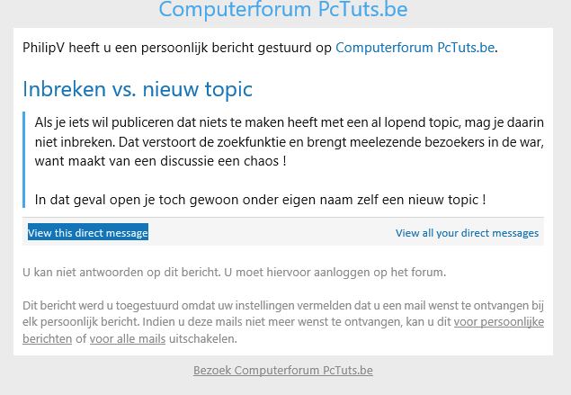The height and width of the screenshot is (395, 571).
Task: Click 'View this direct message'
Action: [x=88, y=232]
